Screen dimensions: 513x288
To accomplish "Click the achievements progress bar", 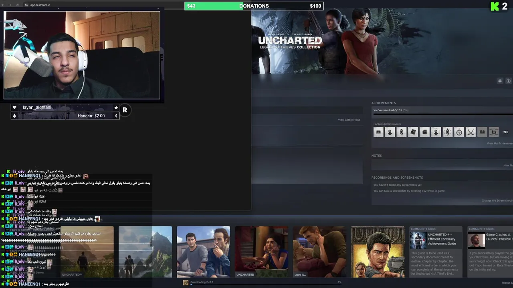I will [x=443, y=114].
